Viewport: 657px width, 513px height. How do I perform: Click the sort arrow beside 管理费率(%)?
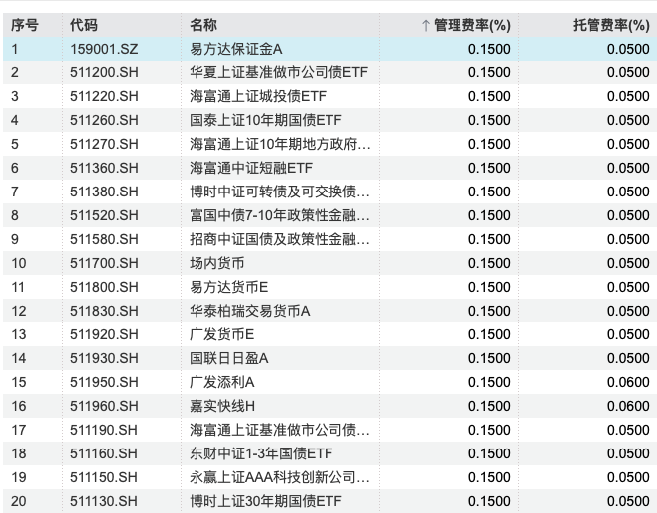point(426,25)
